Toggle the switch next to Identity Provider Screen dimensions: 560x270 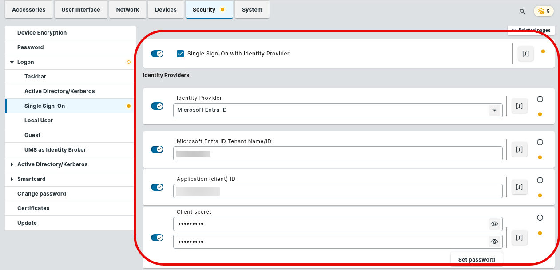[x=157, y=106]
